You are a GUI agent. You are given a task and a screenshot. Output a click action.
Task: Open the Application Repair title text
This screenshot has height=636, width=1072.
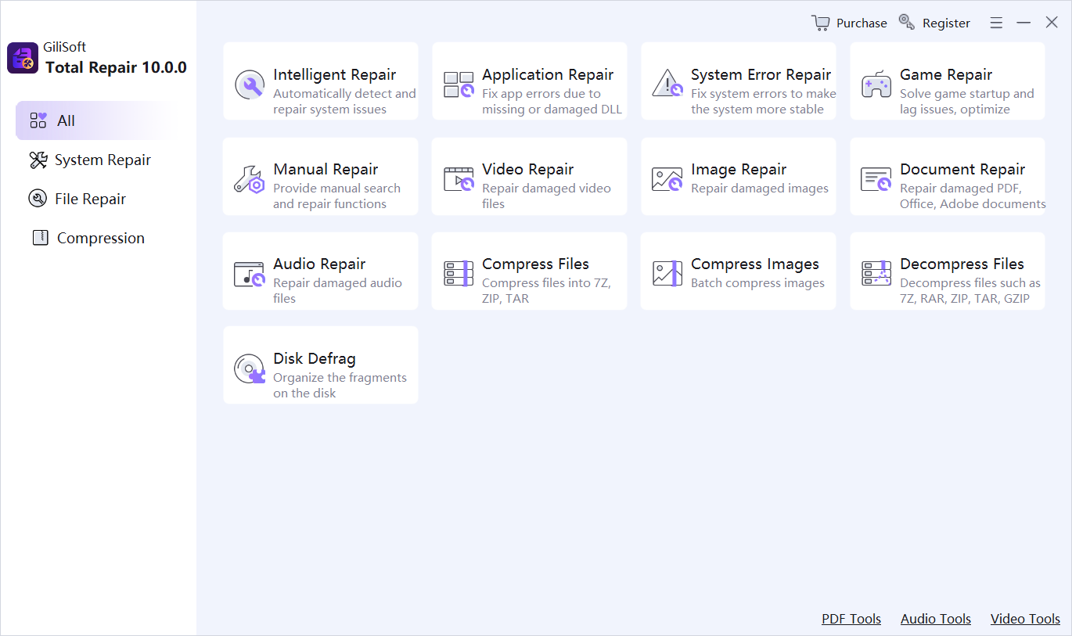548,74
